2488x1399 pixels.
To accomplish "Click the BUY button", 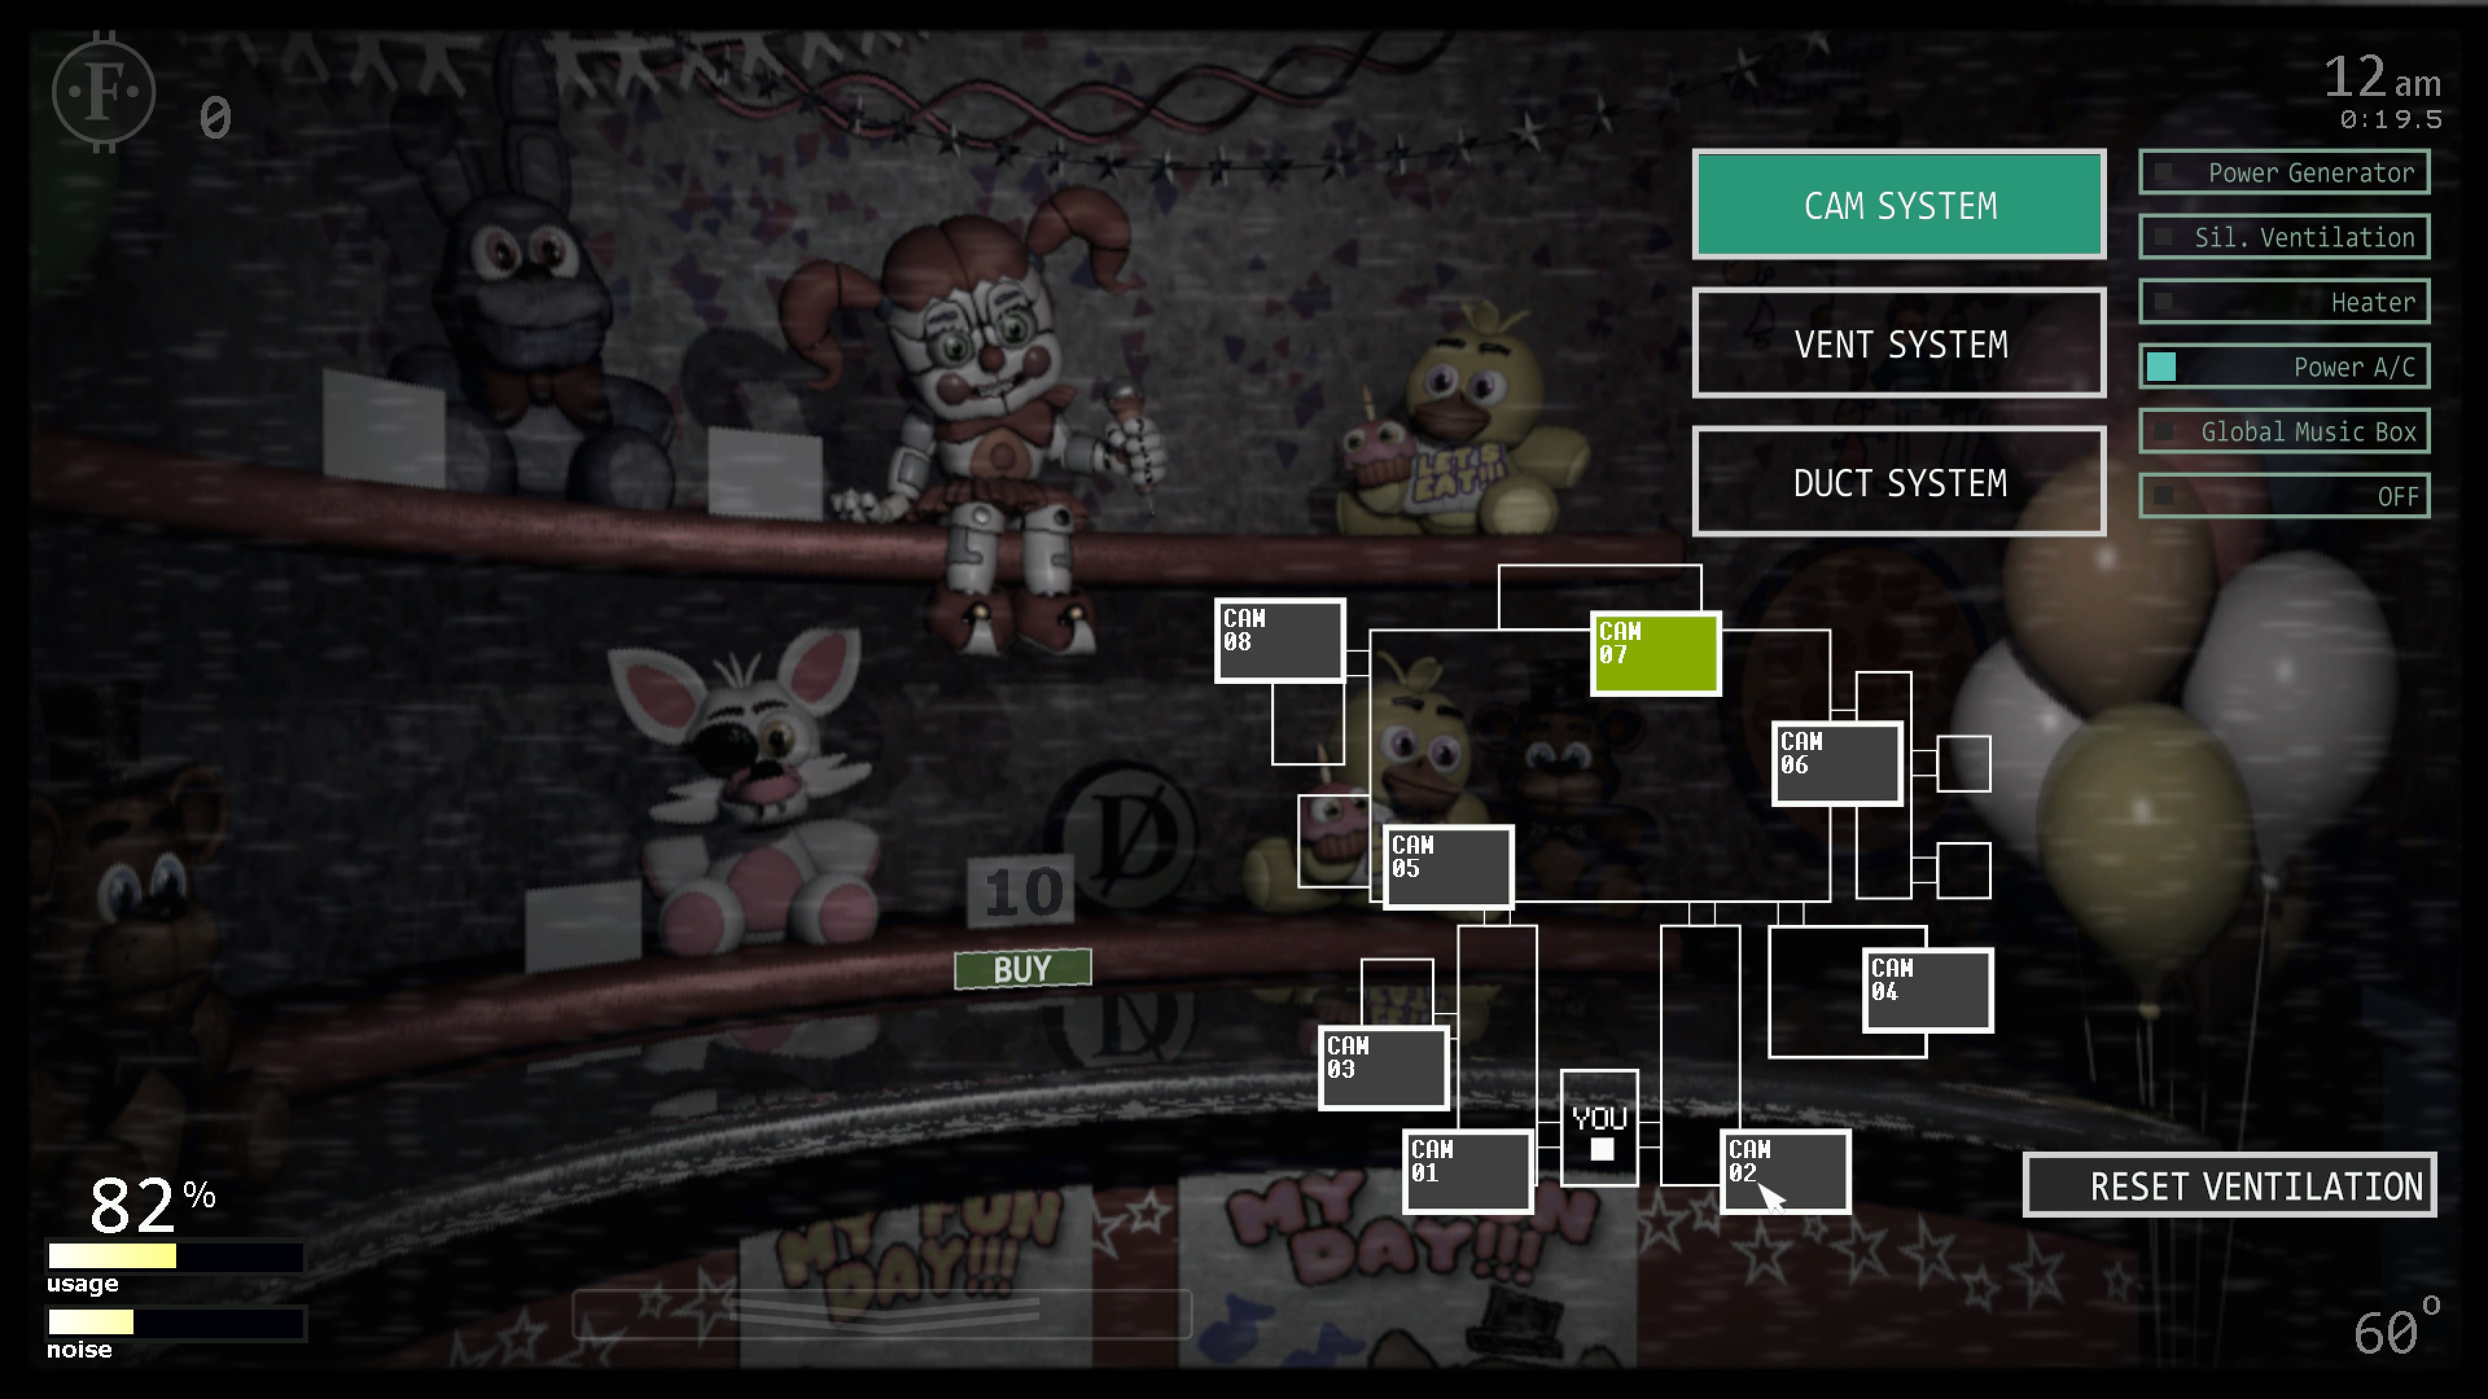I will pos(1020,968).
